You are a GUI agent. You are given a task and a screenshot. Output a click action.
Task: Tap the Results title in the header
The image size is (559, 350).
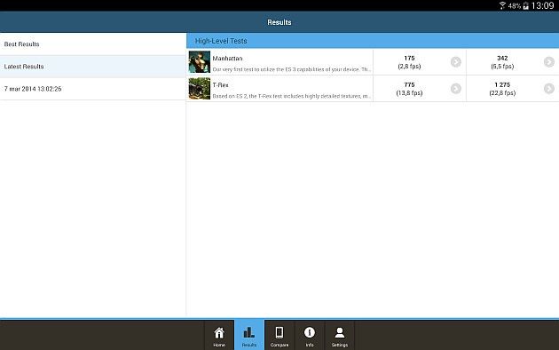(x=279, y=22)
